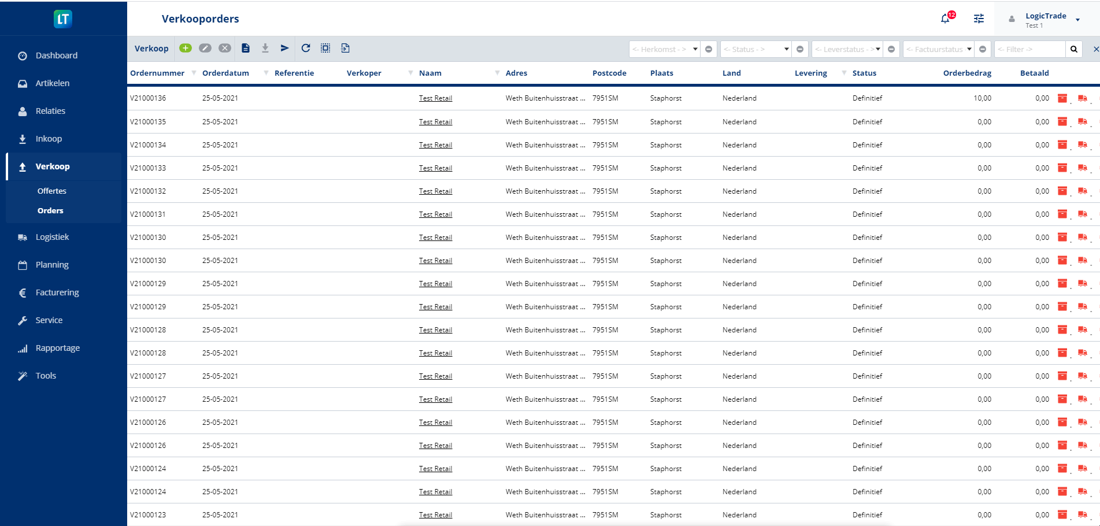Click the send arrow icon in toolbar
This screenshot has height=526, width=1100.
(x=284, y=49)
